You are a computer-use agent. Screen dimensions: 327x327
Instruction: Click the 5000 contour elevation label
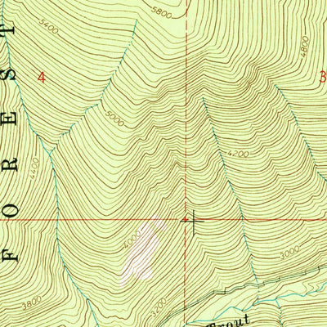click(x=114, y=119)
